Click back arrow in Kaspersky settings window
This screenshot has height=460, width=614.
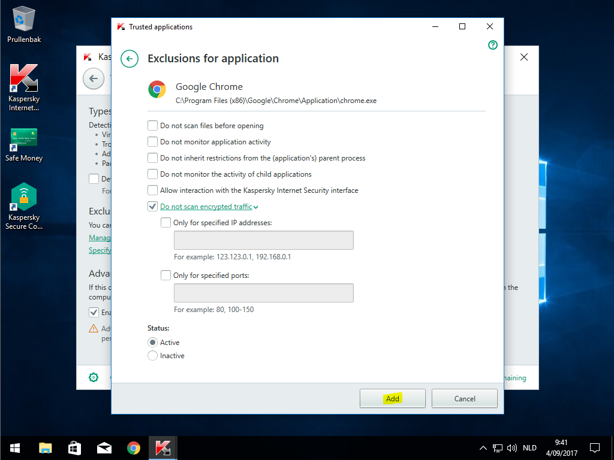coord(94,78)
